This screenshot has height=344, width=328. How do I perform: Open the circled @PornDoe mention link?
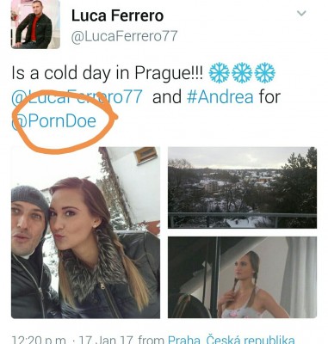click(54, 120)
